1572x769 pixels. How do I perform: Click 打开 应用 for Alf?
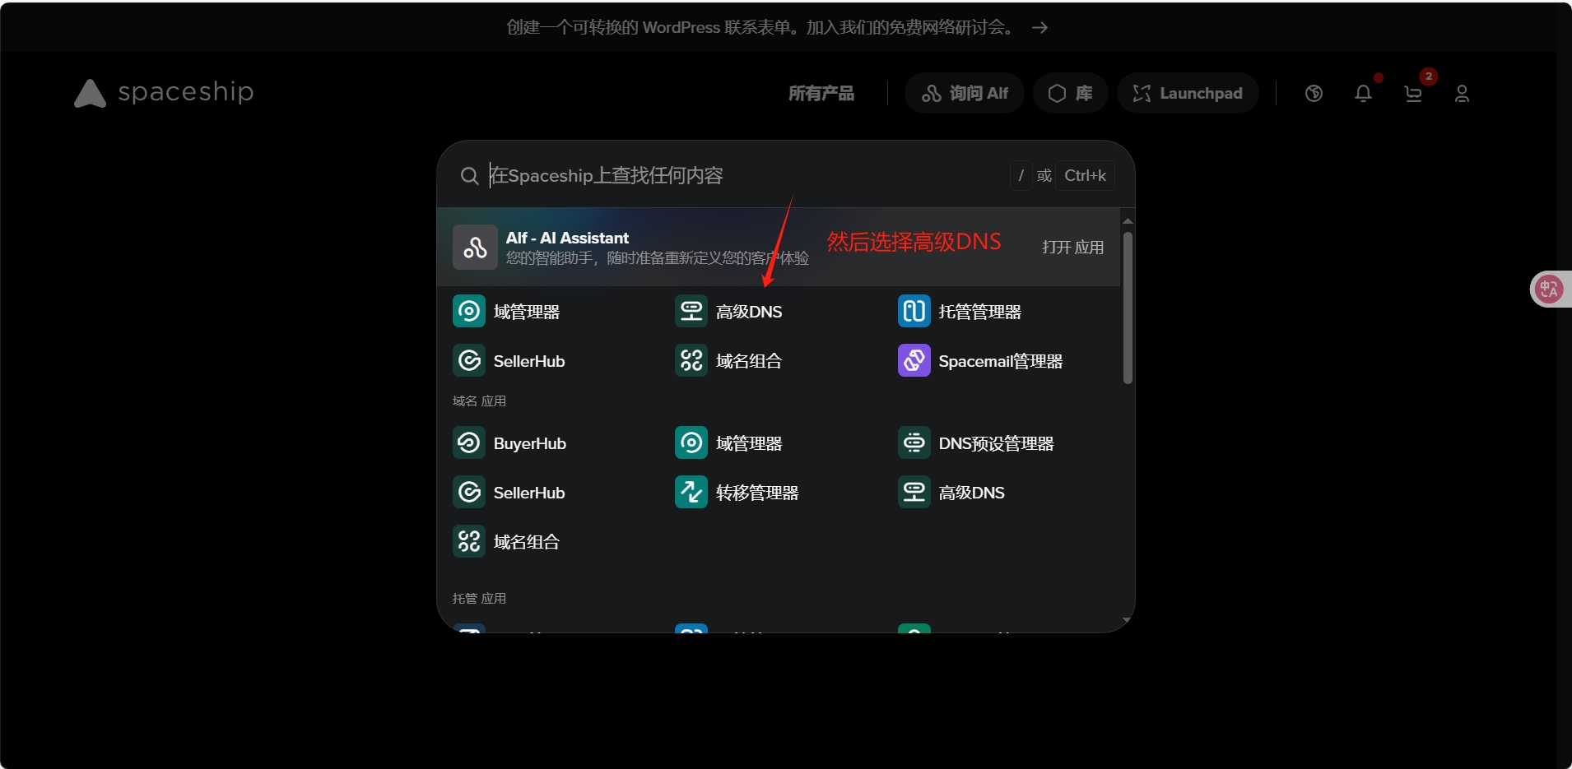pos(1072,248)
